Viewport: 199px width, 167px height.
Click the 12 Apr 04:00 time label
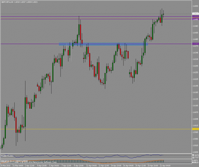(91, 165)
